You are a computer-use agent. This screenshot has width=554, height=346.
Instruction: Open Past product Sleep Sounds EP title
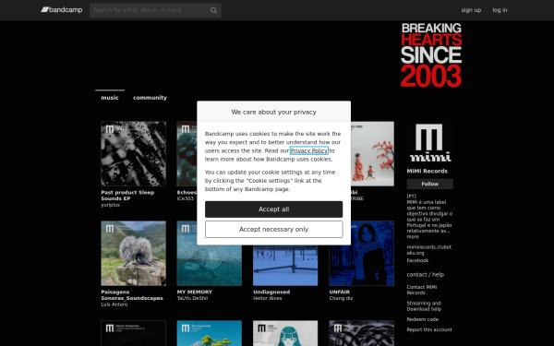(127, 196)
